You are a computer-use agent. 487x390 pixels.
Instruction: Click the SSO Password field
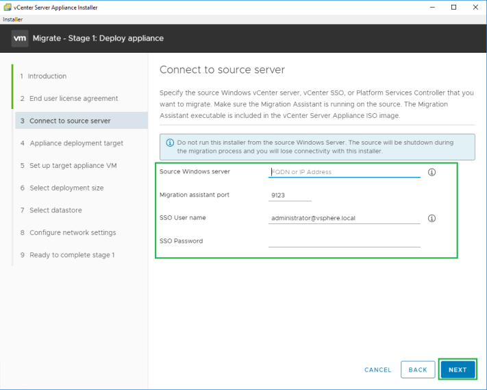click(344, 241)
